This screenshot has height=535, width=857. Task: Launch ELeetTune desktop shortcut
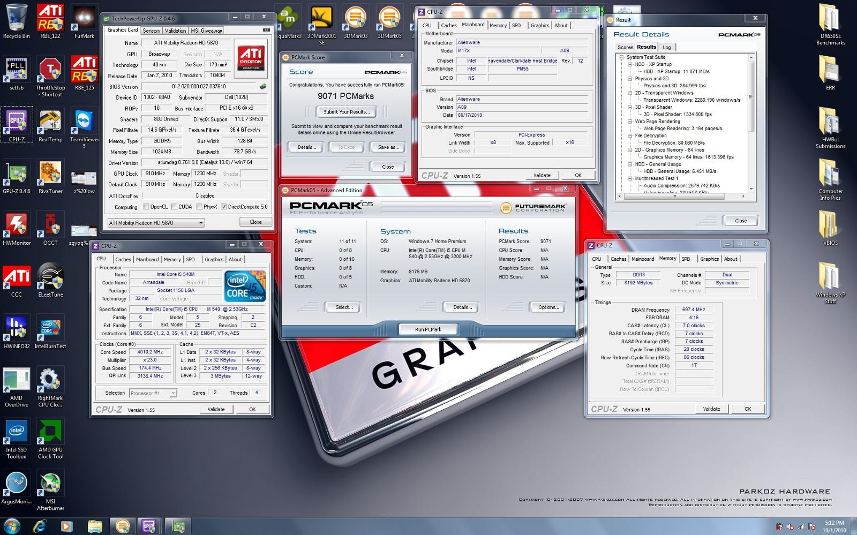[x=50, y=281]
